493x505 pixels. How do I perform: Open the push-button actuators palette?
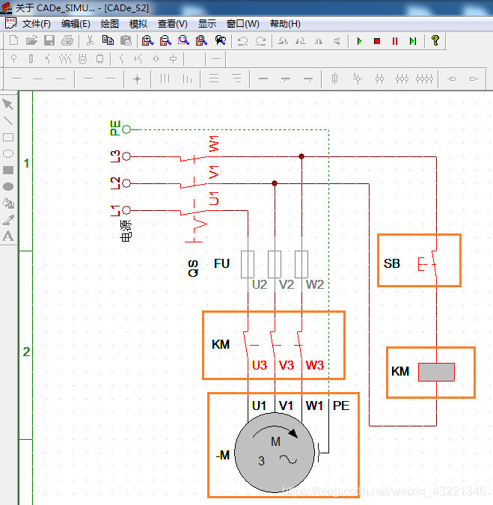[138, 59]
